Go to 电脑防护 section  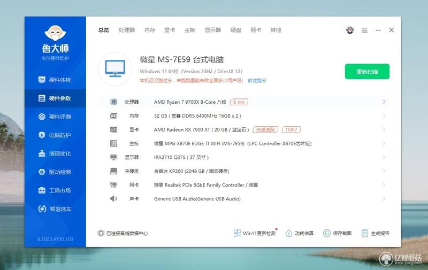click(x=55, y=135)
